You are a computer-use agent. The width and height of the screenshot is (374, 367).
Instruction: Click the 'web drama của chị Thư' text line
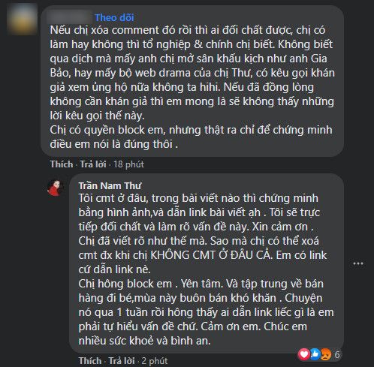(x=192, y=73)
